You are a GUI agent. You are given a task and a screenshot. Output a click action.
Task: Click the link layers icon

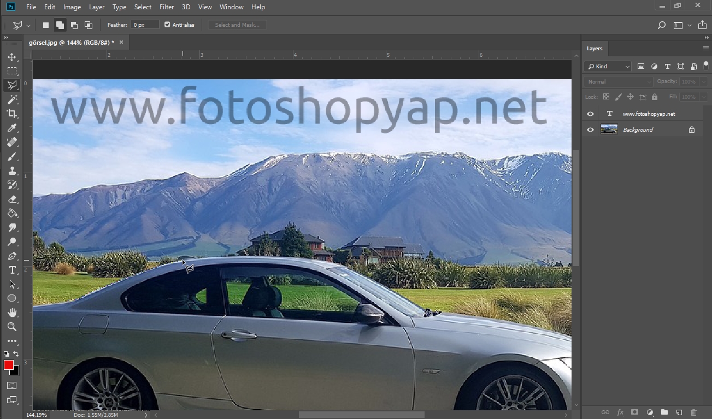pyautogui.click(x=605, y=412)
